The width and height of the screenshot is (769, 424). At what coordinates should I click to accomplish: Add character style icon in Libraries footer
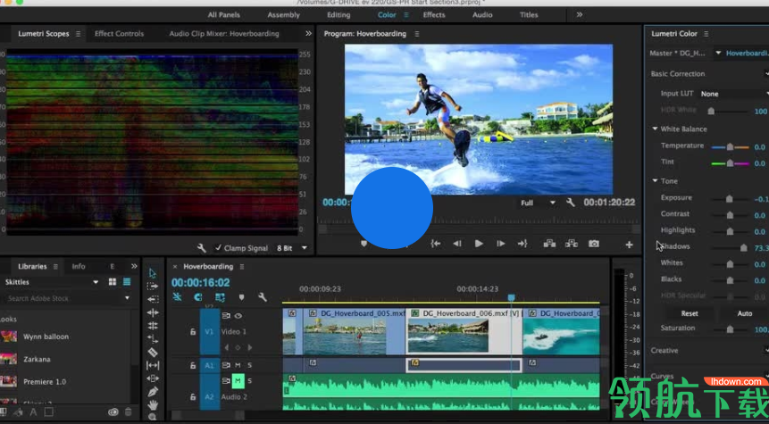33,412
